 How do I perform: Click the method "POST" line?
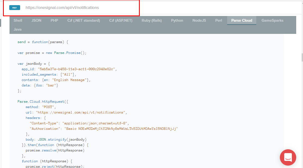(x=41, y=107)
